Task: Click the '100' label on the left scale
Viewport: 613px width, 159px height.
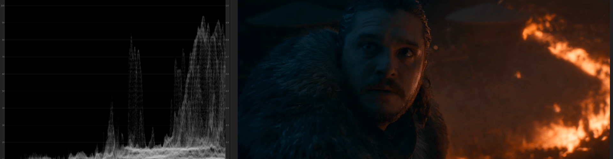Action: point(3,6)
